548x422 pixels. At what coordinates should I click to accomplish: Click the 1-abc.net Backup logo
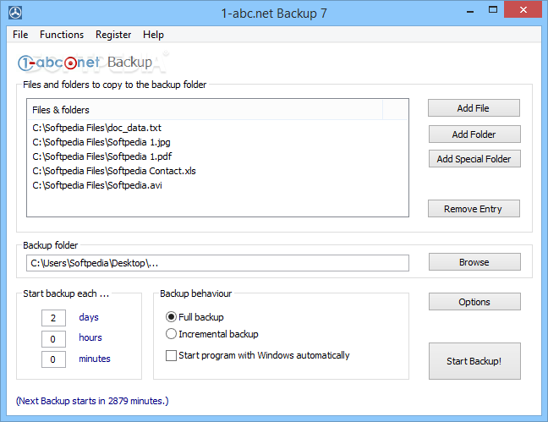click(x=85, y=63)
